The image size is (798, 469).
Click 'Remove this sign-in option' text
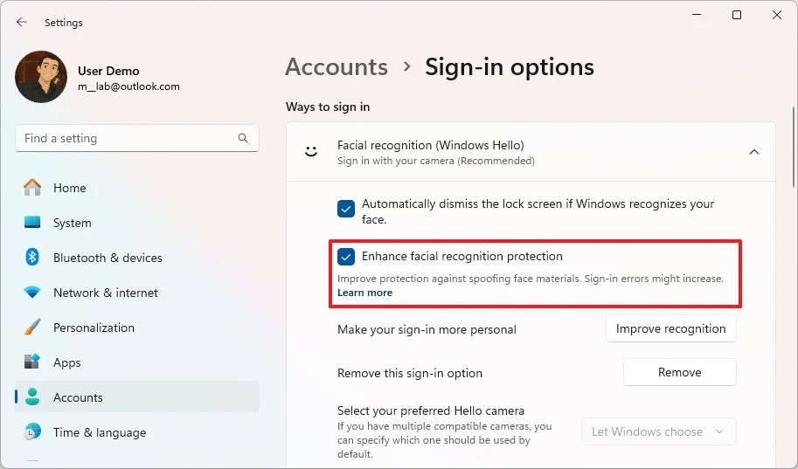(x=410, y=373)
